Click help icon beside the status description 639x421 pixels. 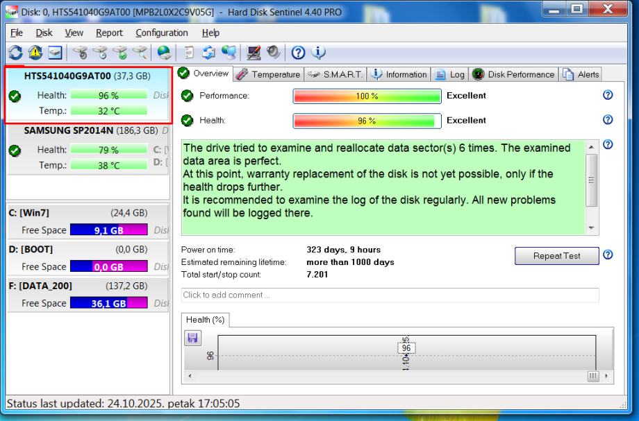click(x=608, y=144)
